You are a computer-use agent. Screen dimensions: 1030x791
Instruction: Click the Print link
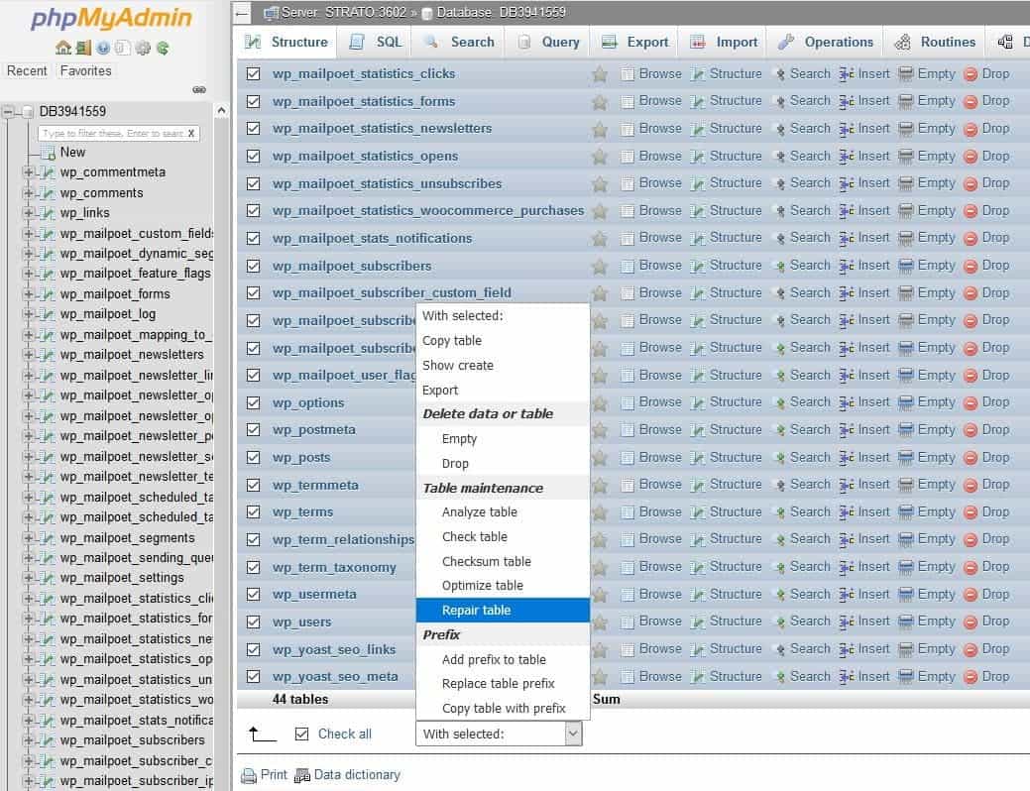coord(274,775)
